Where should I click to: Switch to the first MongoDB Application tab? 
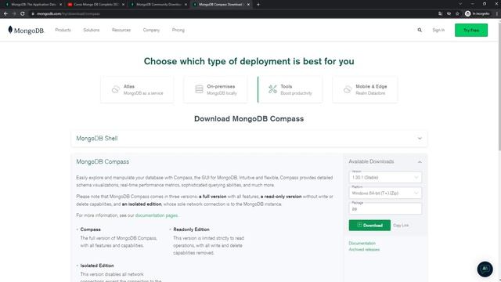coord(33,5)
